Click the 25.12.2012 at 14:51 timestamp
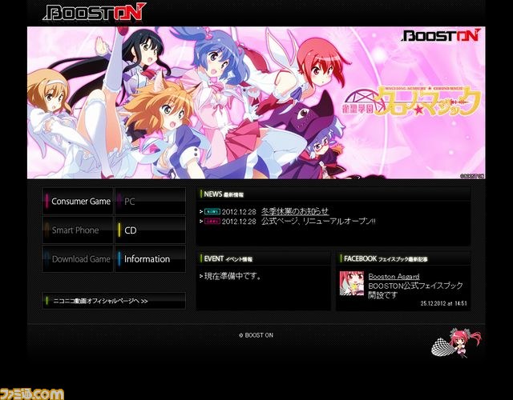513x400 pixels. [x=443, y=303]
